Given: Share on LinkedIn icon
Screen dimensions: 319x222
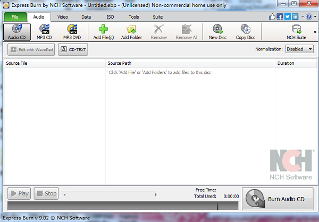Looking at the screenshot, I should point(295,16).
